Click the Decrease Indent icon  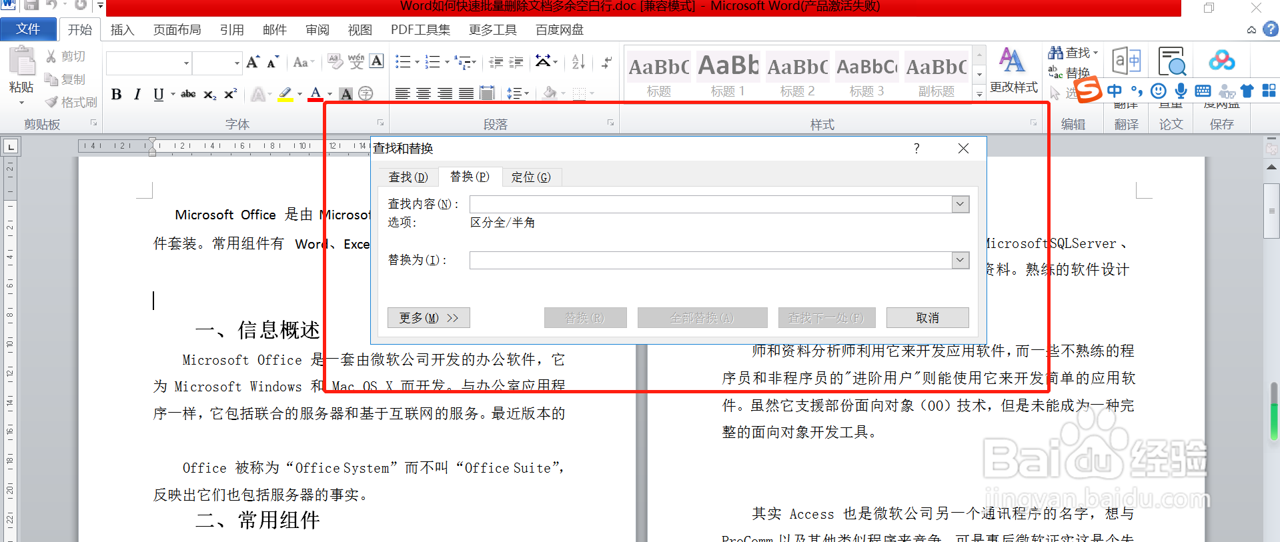tap(496, 63)
